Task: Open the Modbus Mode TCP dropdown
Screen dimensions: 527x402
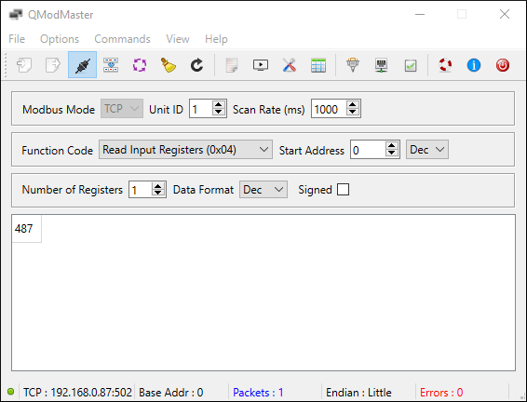Action: (x=122, y=109)
